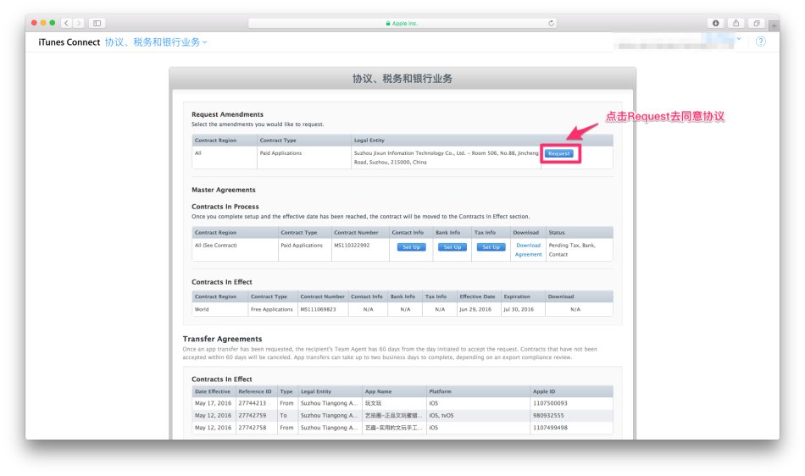805x476 pixels.
Task: Open the help question mark icon
Action: click(761, 42)
